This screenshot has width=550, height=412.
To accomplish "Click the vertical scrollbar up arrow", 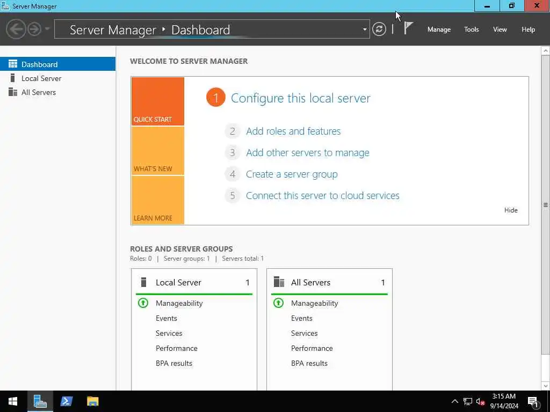I will tap(546, 51).
